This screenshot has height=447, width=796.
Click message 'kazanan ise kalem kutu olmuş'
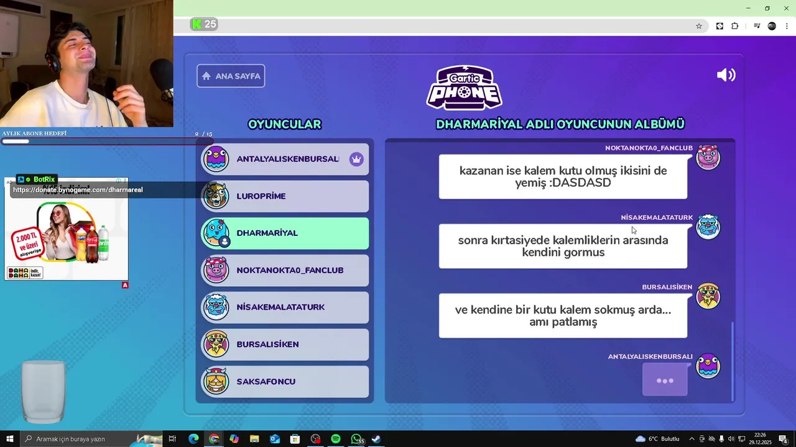pyautogui.click(x=563, y=177)
